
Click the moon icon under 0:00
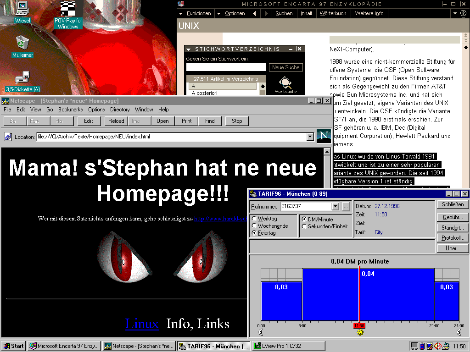[261, 332]
